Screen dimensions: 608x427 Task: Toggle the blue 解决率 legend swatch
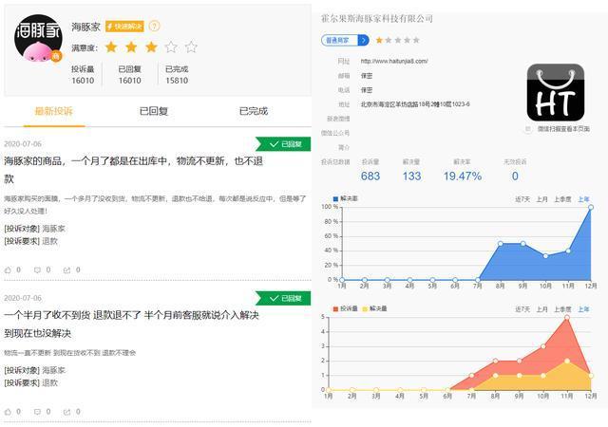[x=335, y=198]
